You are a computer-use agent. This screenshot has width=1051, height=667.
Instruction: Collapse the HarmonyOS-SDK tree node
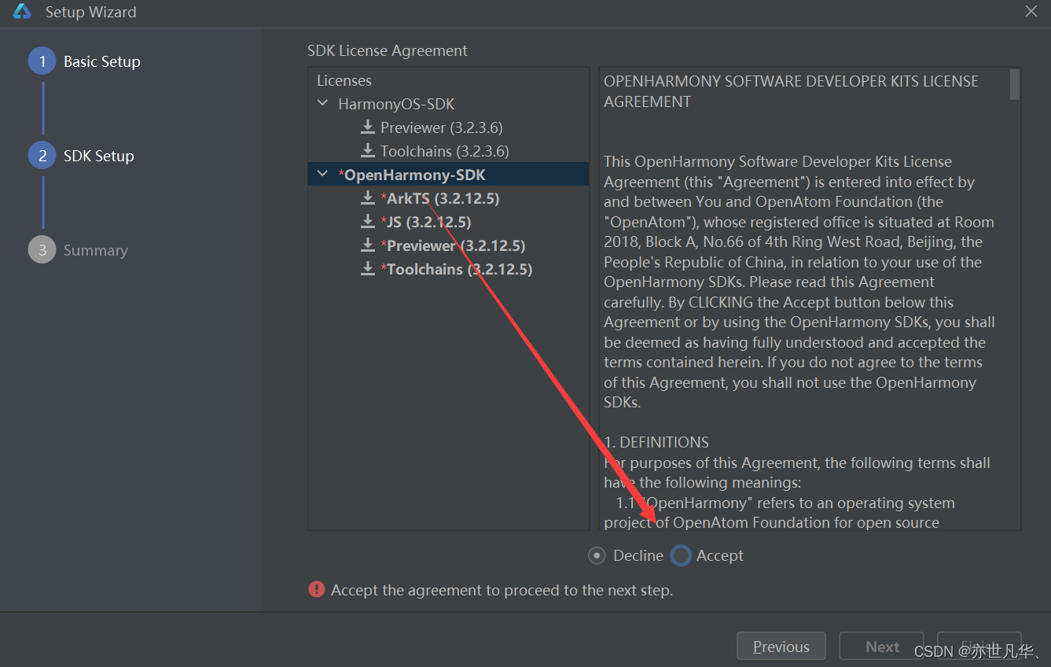coord(323,104)
